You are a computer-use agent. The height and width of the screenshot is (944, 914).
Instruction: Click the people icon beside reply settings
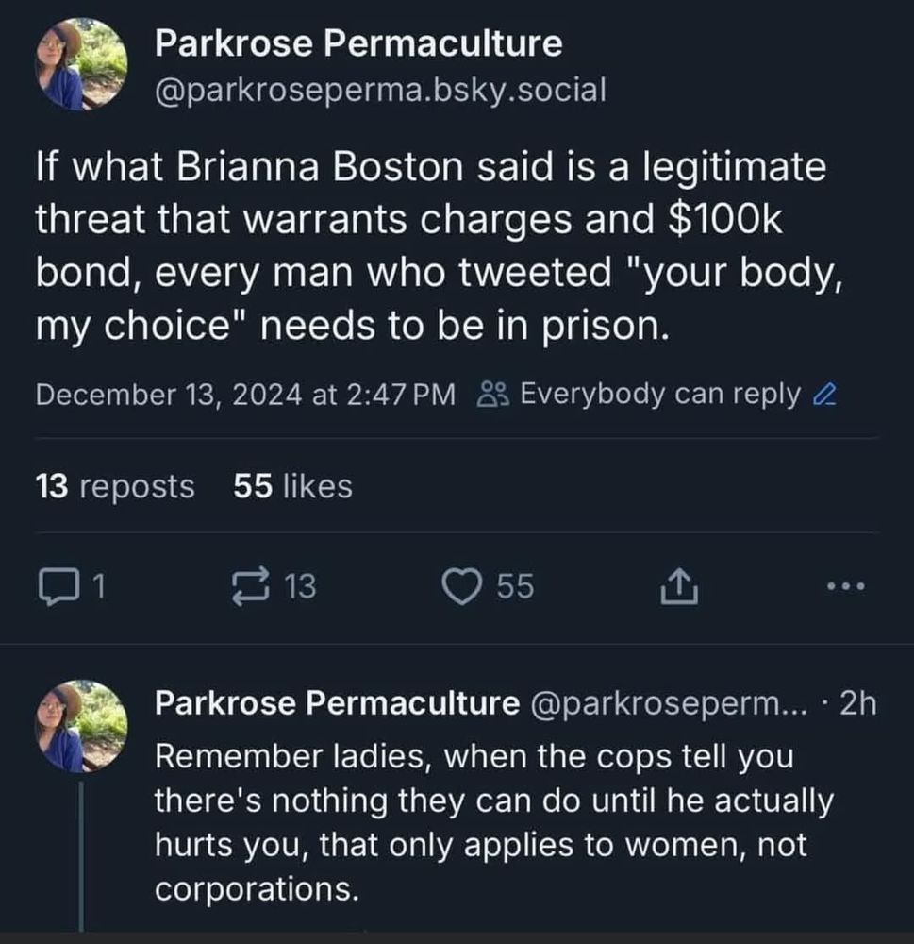tap(494, 395)
